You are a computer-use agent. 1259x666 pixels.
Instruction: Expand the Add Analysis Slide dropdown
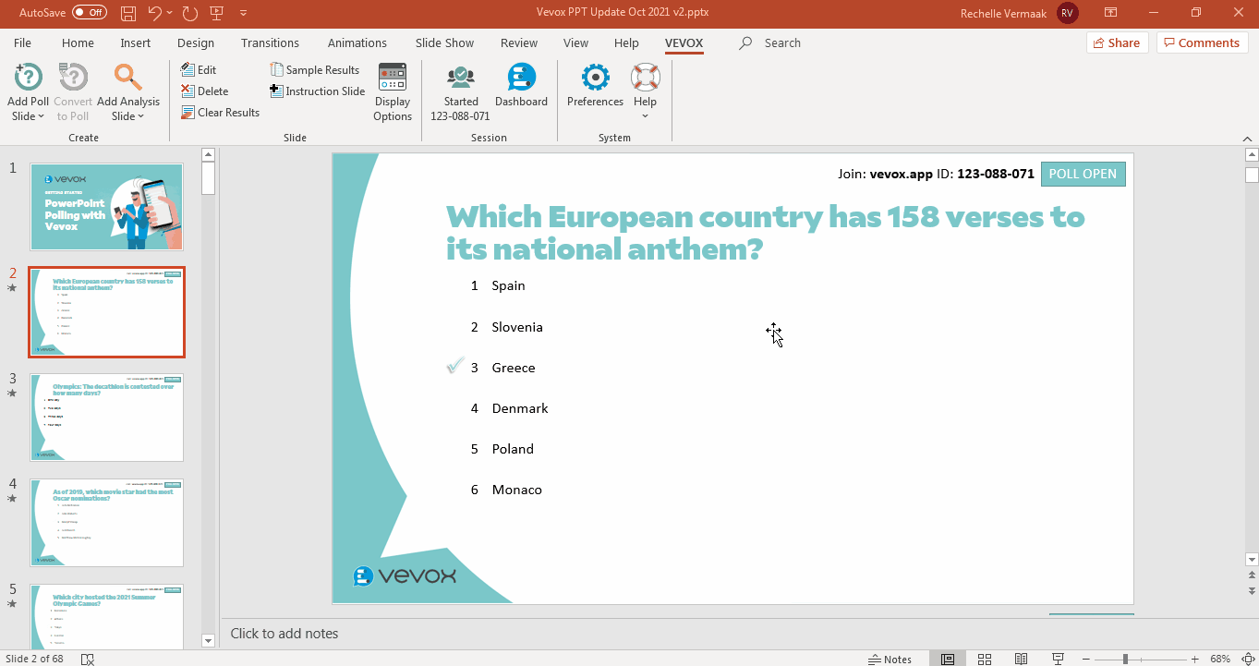pyautogui.click(x=128, y=116)
